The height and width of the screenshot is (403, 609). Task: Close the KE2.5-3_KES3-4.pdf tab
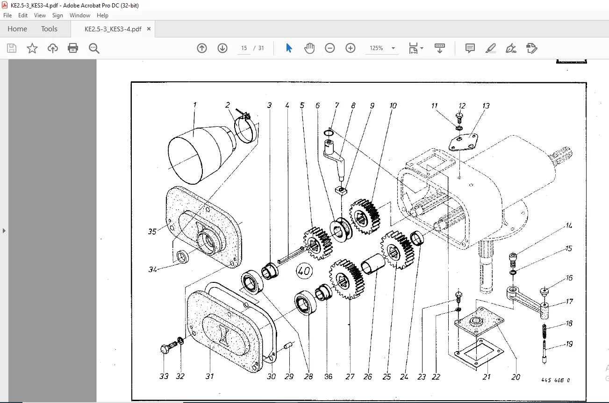(x=149, y=29)
